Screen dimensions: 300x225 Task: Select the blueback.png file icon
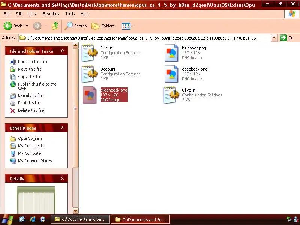pyautogui.click(x=171, y=53)
